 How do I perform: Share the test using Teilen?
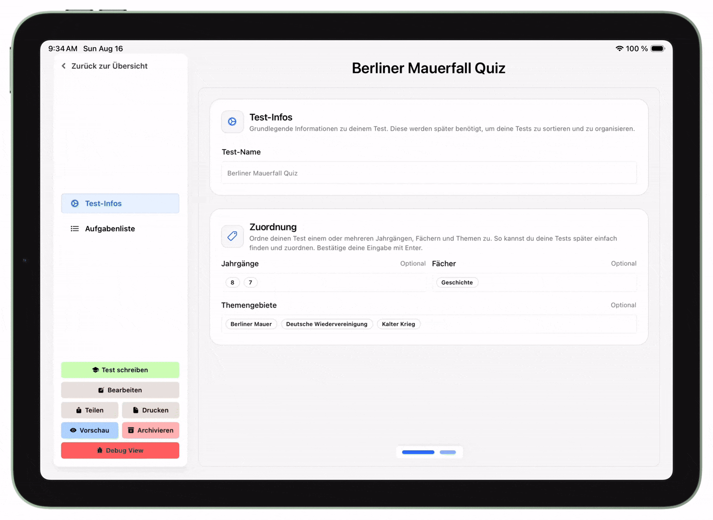click(x=90, y=410)
